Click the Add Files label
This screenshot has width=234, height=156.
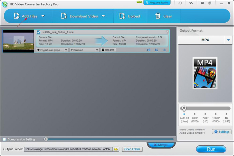pos(30,16)
